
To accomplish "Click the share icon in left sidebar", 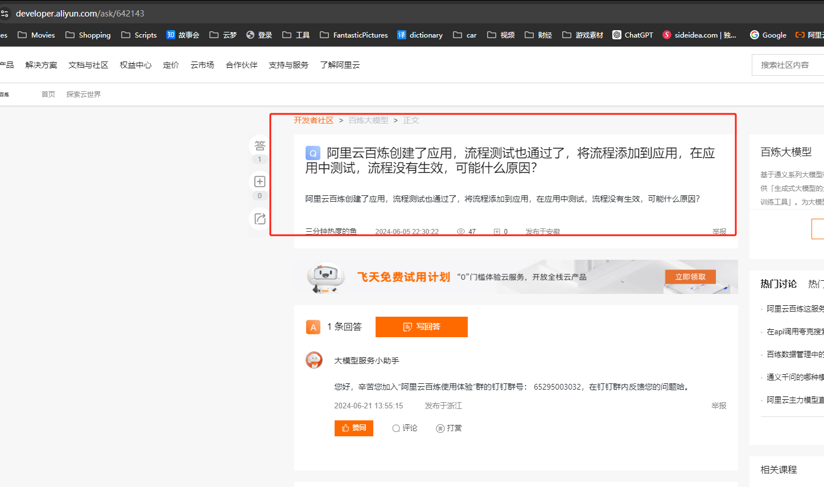I will tap(259, 219).
